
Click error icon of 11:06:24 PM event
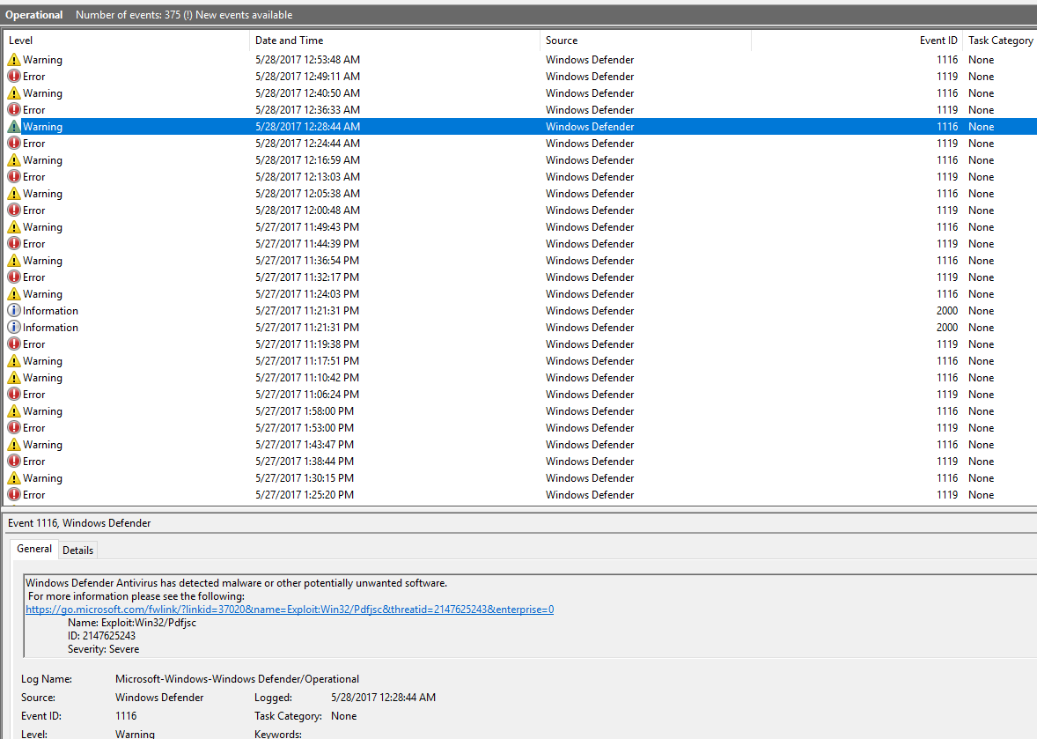click(x=14, y=395)
